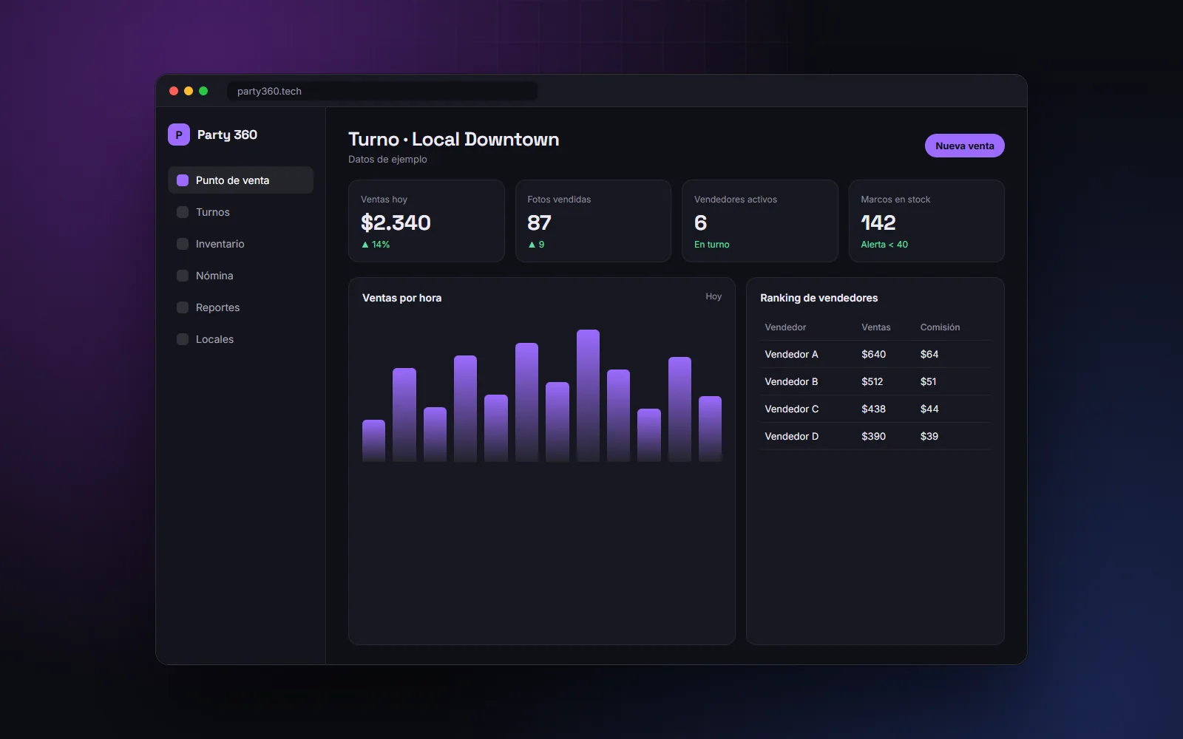Image resolution: width=1183 pixels, height=739 pixels.
Task: Click the Alerta < 40 stock warning
Action: click(x=884, y=245)
